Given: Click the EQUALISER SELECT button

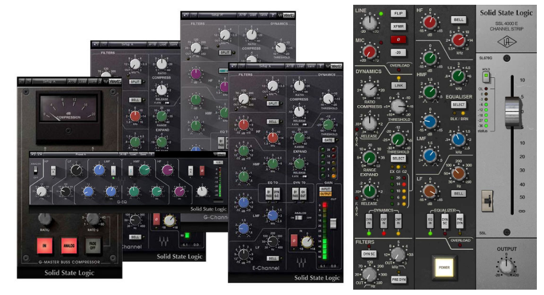Looking at the screenshot, I should (x=458, y=105).
